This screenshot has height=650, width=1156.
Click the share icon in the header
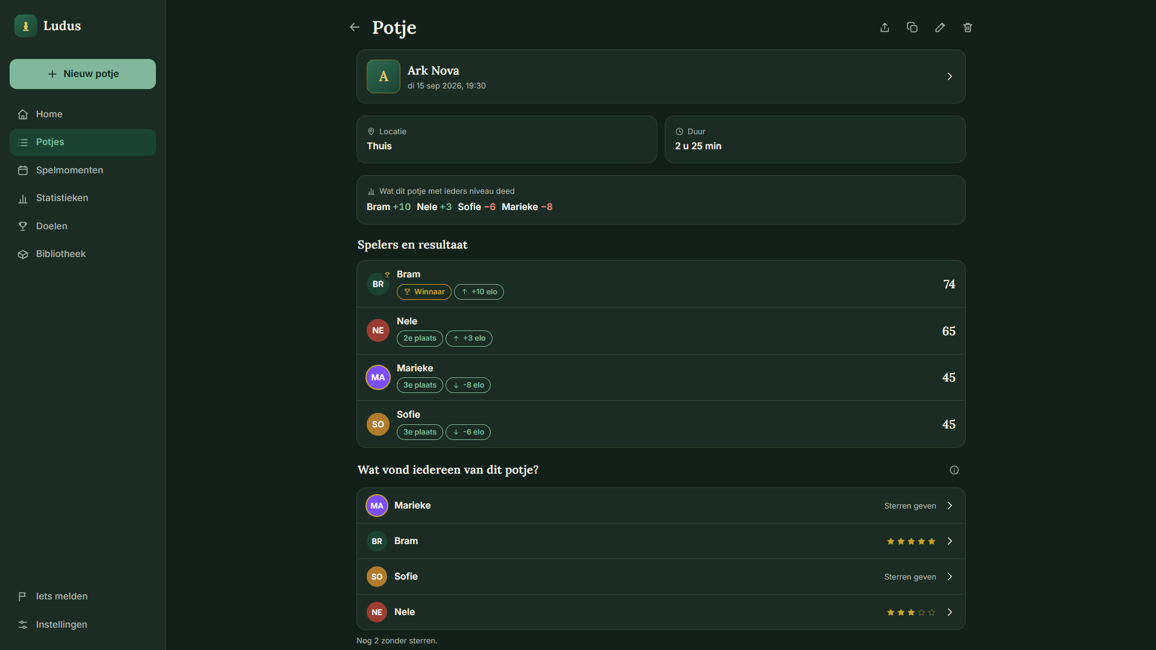pyautogui.click(x=884, y=27)
